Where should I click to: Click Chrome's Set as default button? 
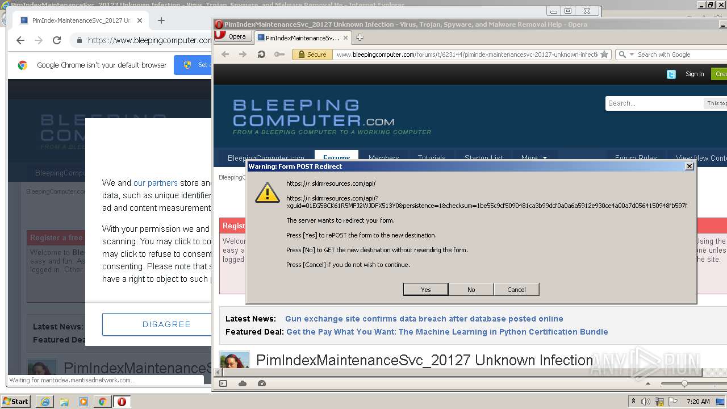pos(194,65)
